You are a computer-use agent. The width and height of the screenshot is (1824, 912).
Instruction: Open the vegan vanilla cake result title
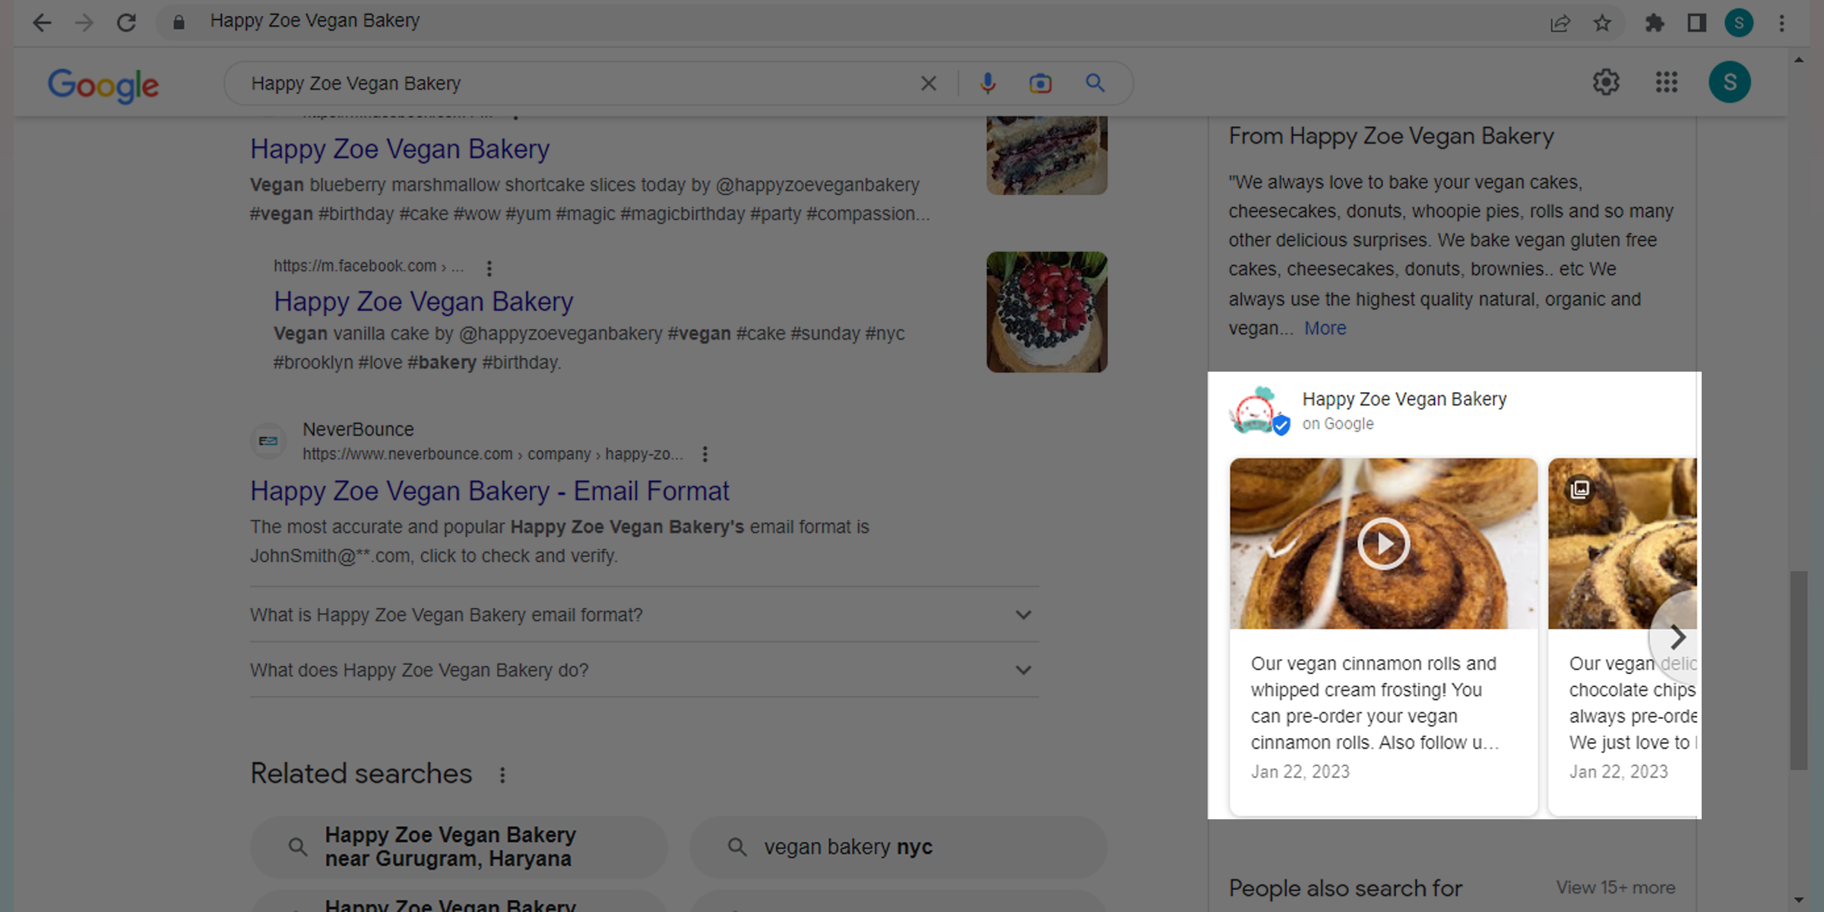(423, 302)
